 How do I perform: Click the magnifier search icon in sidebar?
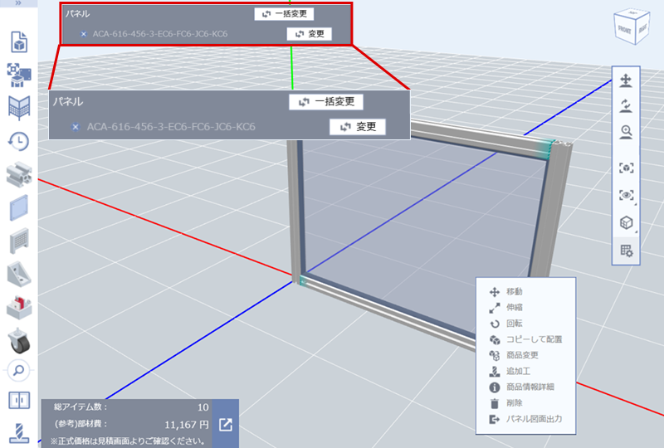(18, 370)
